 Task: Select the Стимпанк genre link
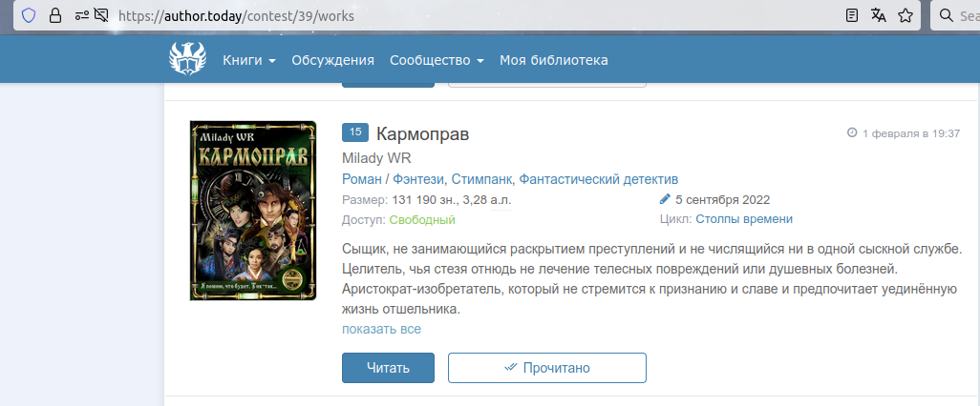click(481, 179)
